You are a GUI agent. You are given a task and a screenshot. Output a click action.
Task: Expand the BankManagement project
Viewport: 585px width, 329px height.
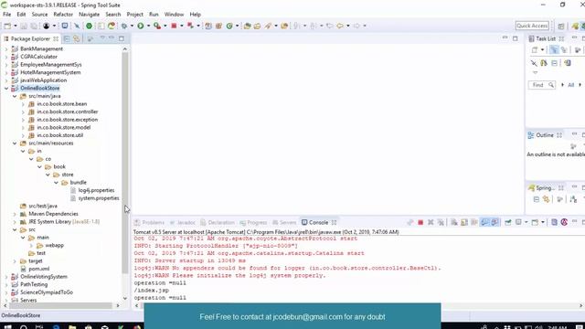[6, 48]
